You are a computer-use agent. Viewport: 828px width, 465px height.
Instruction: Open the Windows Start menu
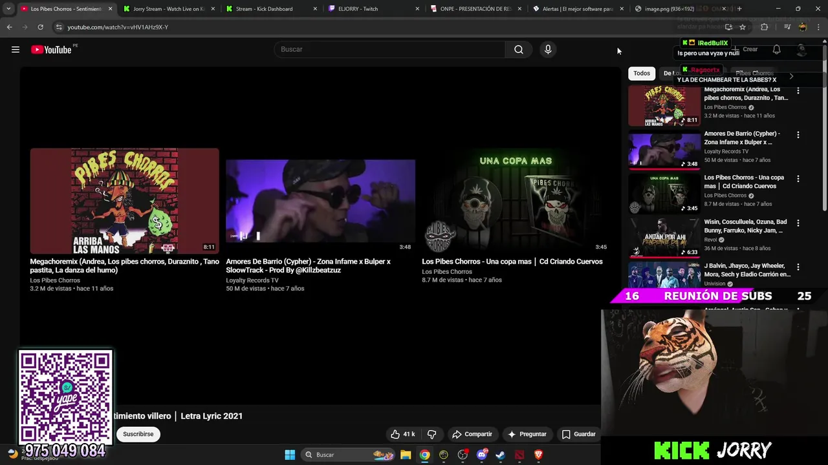point(290,455)
